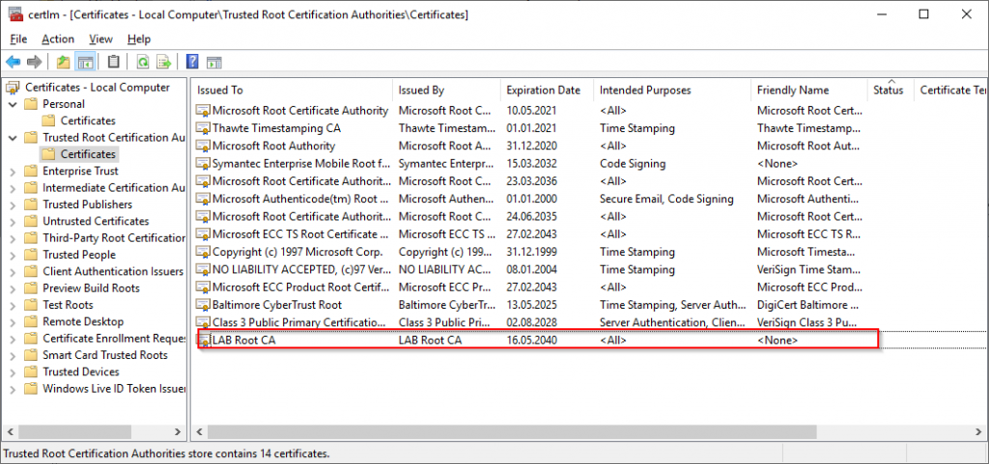Screen dimensions: 989x464
Task: Click the tree pane scroll-right arrow
Action: (178, 432)
